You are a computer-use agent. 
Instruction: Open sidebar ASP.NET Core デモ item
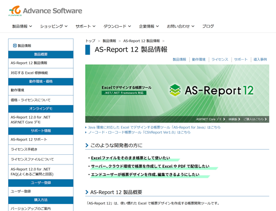pos(41,120)
